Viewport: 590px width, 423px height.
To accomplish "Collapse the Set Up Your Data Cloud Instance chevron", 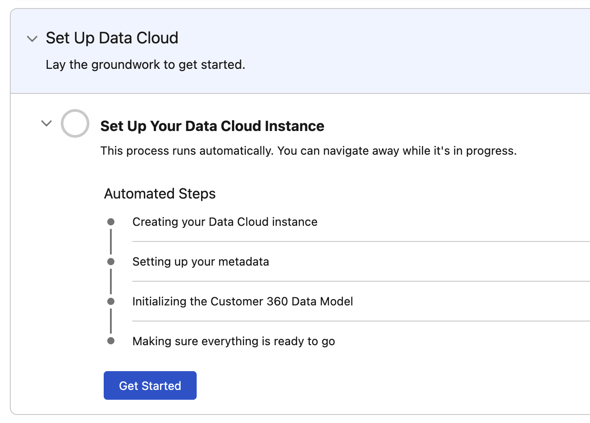I will click(46, 123).
